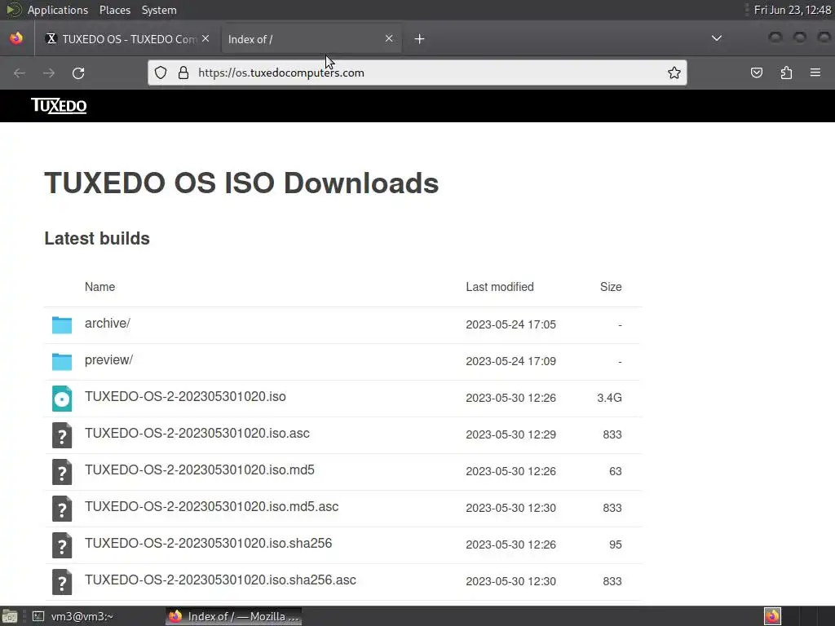Click the archive folder icon
The height and width of the screenshot is (626, 835).
pyautogui.click(x=62, y=324)
